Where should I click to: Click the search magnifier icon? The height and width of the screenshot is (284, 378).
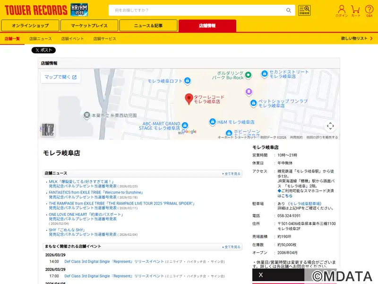[289, 10]
